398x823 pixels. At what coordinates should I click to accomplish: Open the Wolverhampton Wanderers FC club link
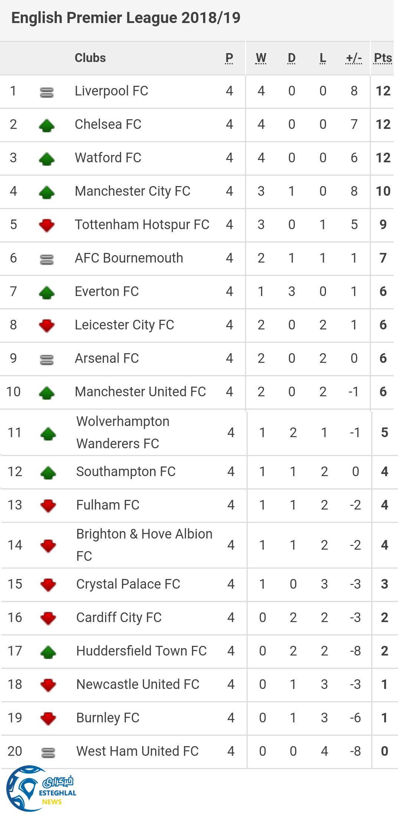123,432
